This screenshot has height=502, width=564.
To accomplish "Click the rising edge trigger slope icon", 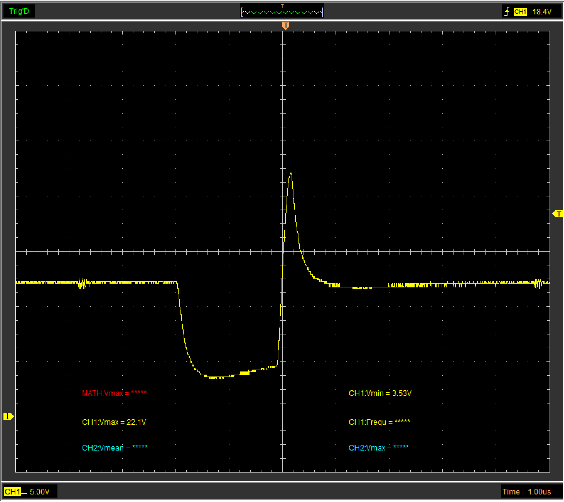I will (507, 12).
